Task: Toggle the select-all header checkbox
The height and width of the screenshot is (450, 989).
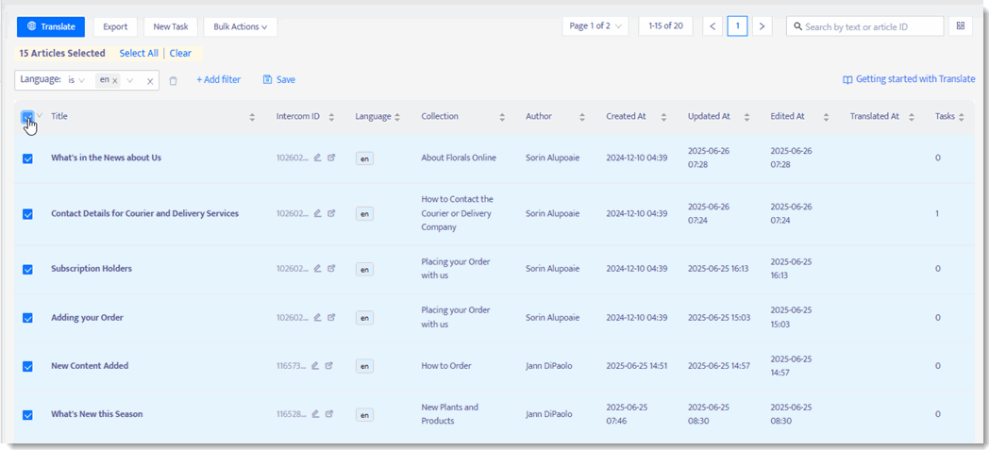Action: (27, 117)
